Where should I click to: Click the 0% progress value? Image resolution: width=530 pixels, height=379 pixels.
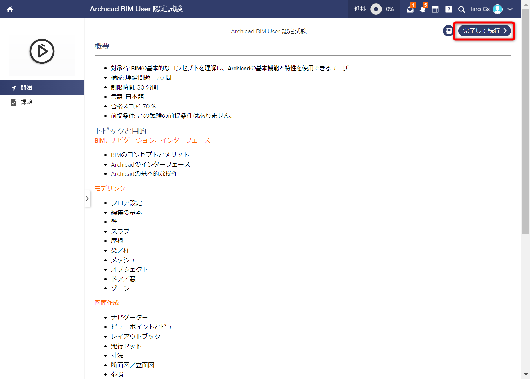(x=390, y=9)
